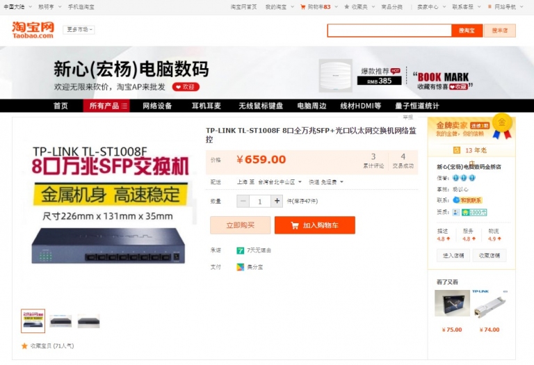
Task: Open the 耳机耳麦 shop nav tab
Action: click(x=206, y=106)
